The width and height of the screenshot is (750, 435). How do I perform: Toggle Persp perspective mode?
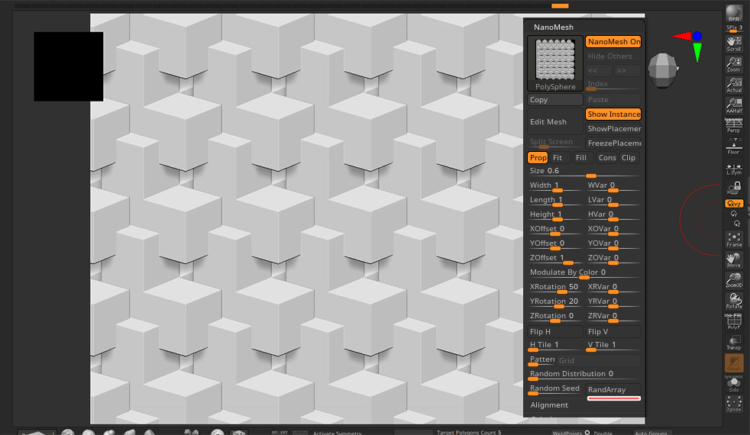(x=734, y=126)
